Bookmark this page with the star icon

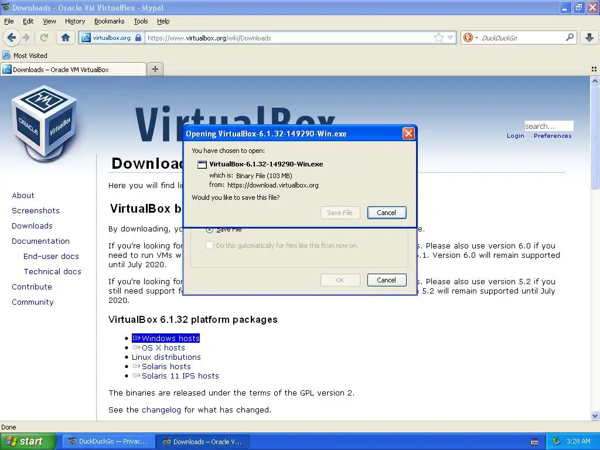pos(438,37)
